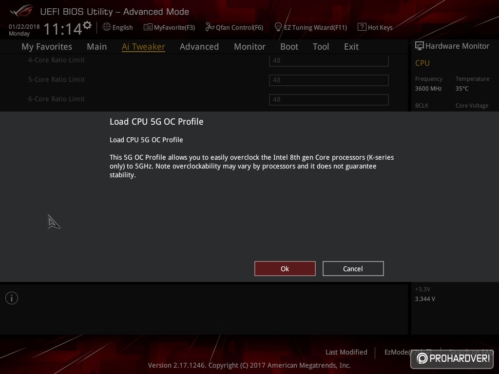Click the Hardware Monitor screen icon
The image size is (499, 374).
click(420, 46)
